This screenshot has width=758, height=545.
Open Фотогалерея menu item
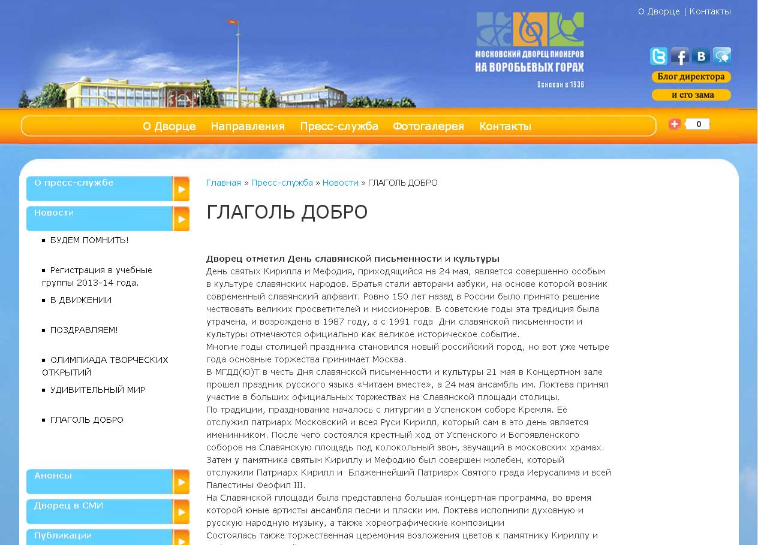pyautogui.click(x=428, y=126)
